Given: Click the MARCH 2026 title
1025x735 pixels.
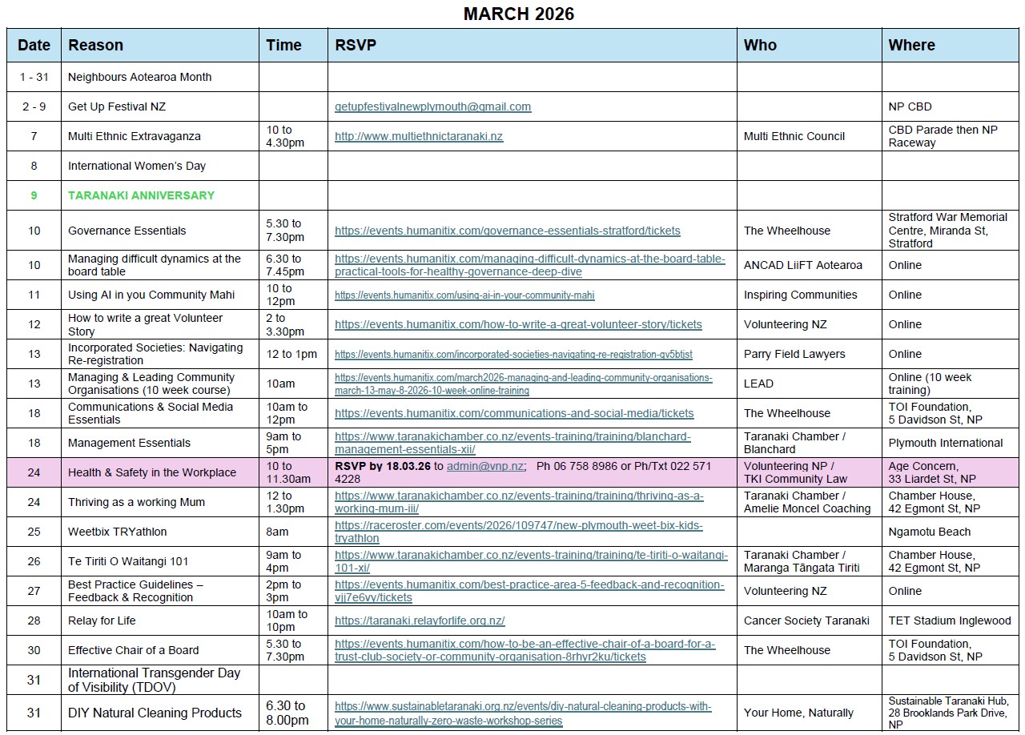Looking at the screenshot, I should click(518, 14).
